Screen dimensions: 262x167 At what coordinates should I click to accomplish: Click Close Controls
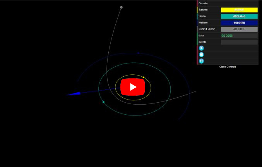point(228,67)
